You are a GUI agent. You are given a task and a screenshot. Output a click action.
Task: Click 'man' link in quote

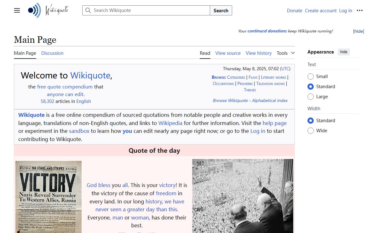[118, 218]
